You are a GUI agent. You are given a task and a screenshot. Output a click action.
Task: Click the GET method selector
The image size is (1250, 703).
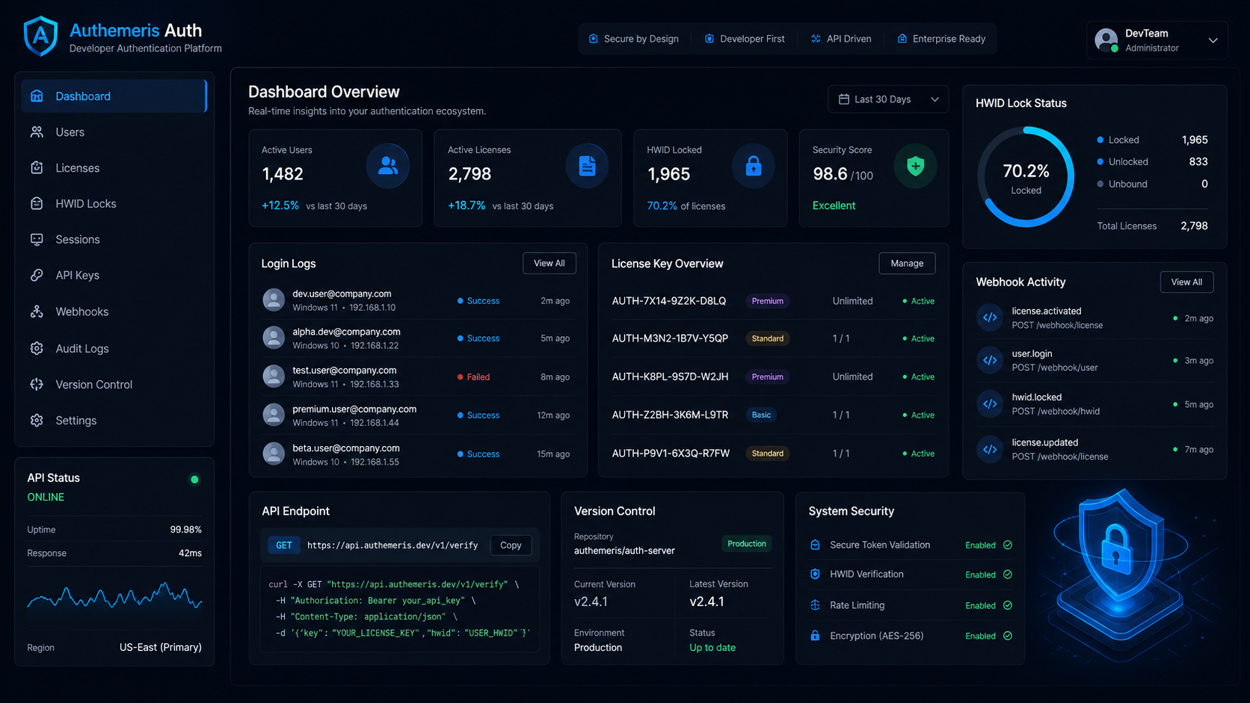(284, 545)
